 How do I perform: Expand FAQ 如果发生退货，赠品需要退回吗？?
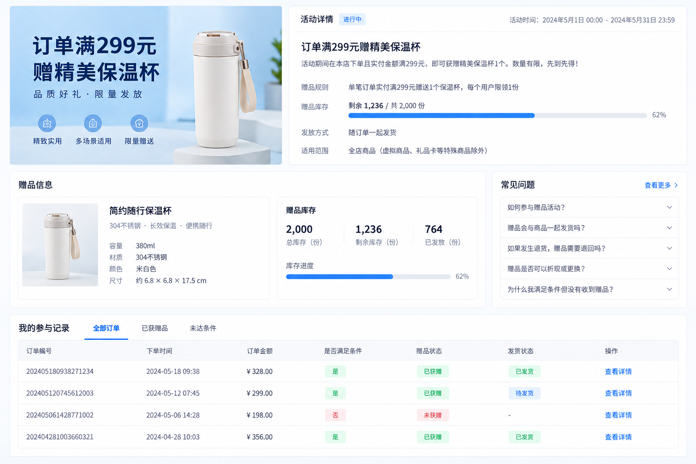pyautogui.click(x=590, y=248)
